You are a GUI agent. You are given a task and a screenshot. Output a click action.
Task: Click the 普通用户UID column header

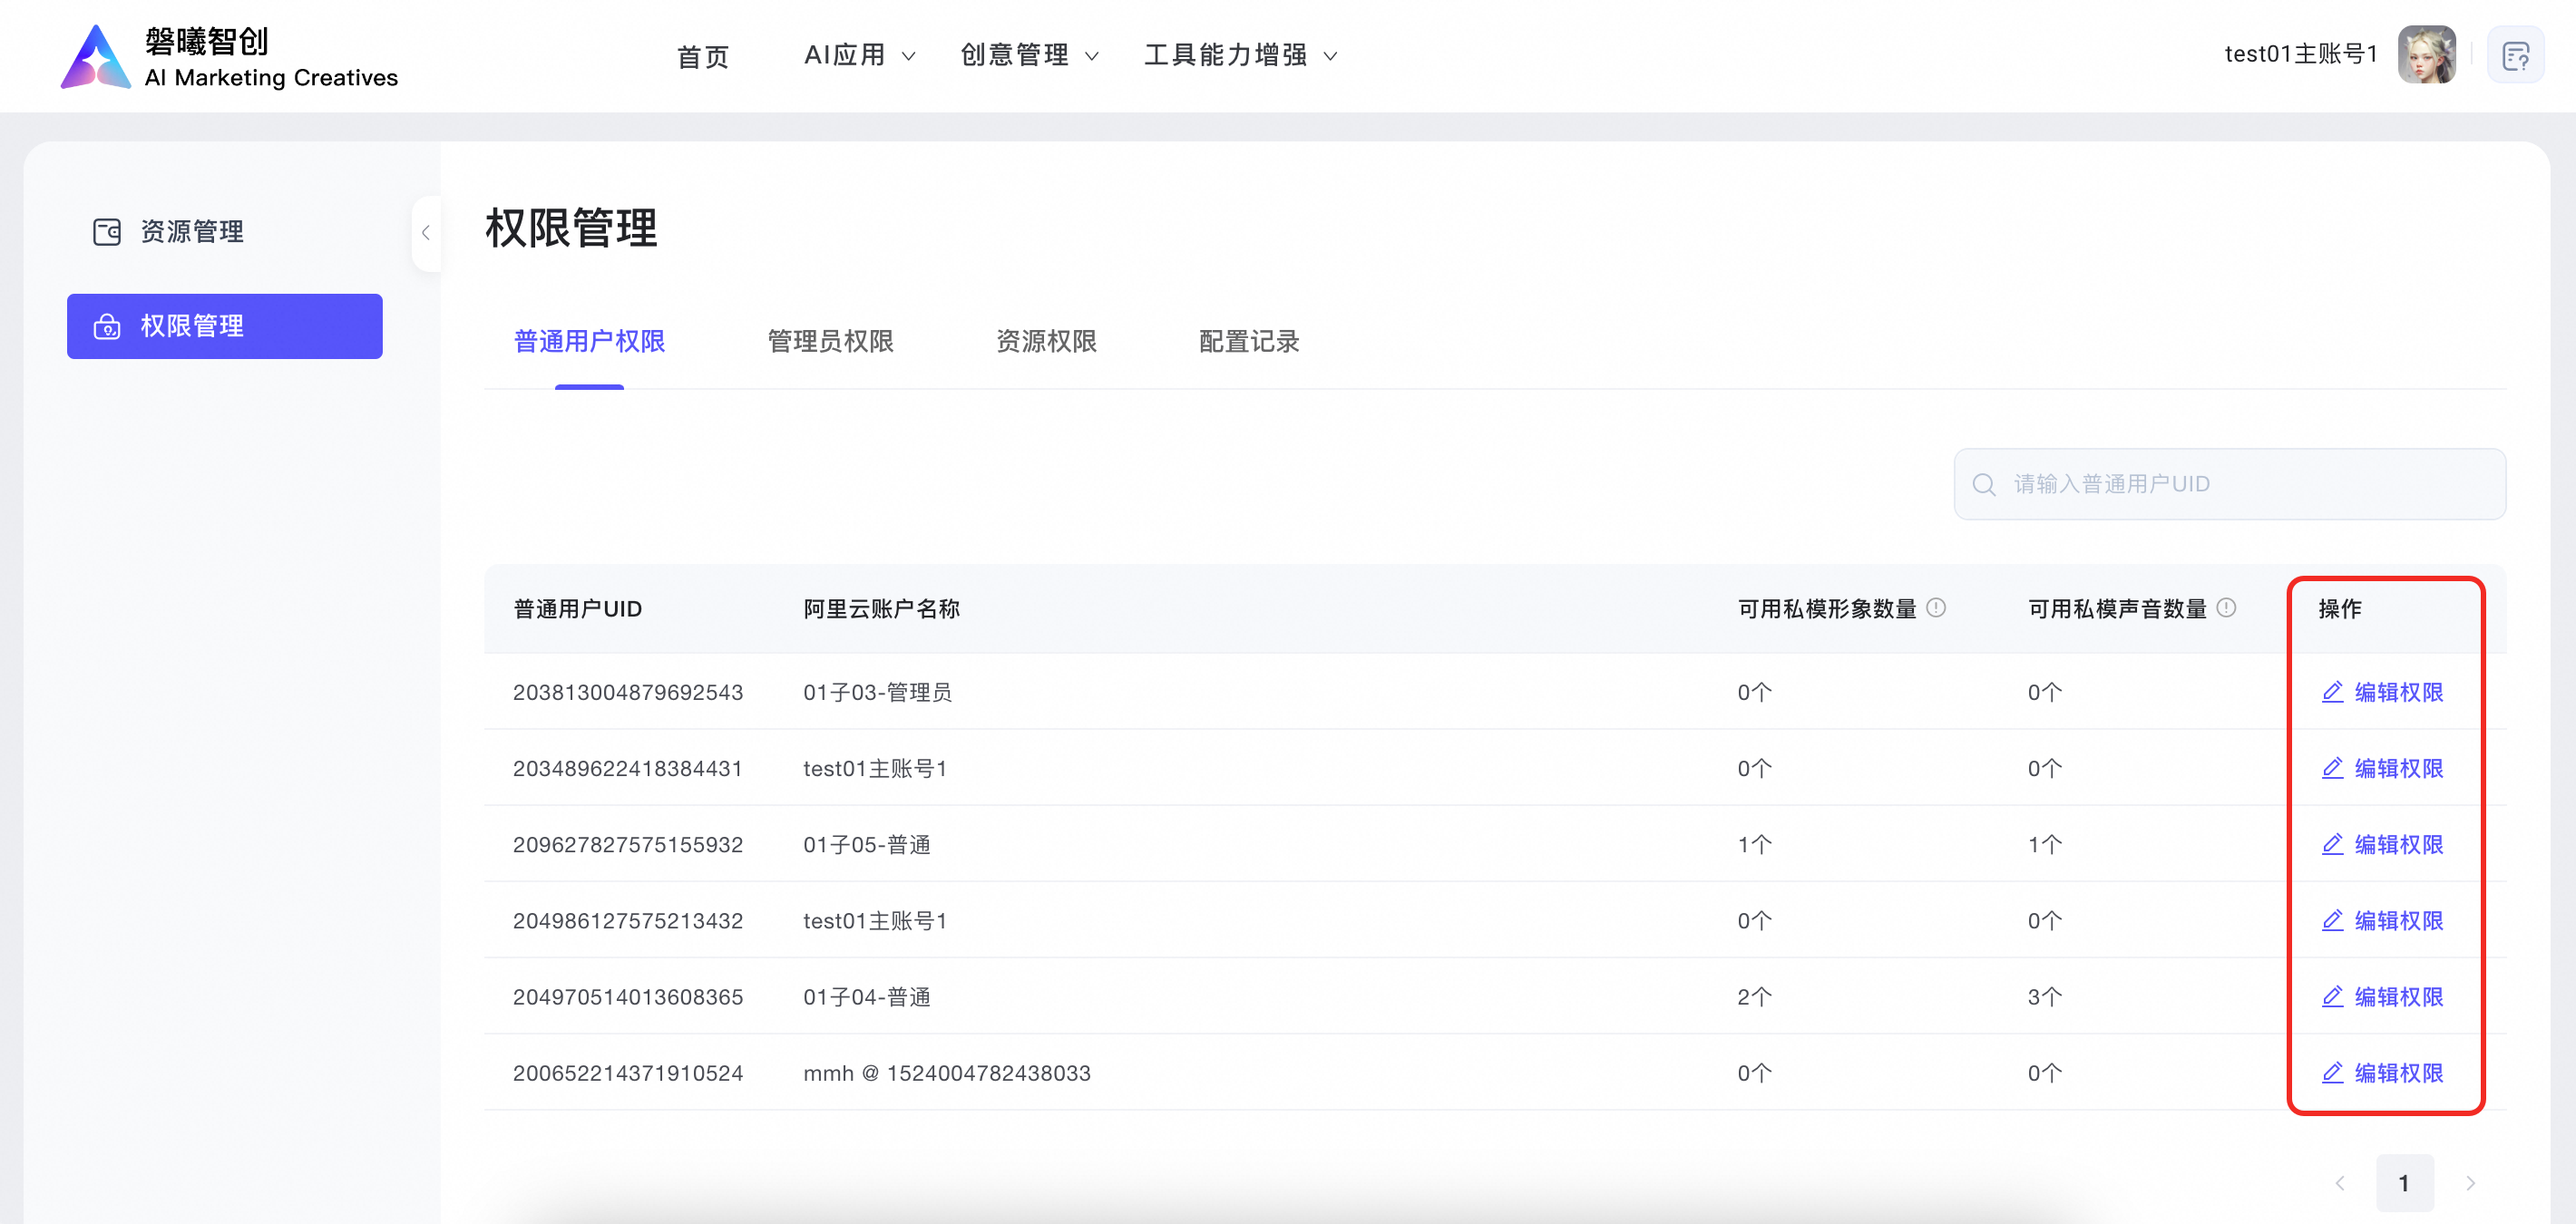(x=577, y=608)
